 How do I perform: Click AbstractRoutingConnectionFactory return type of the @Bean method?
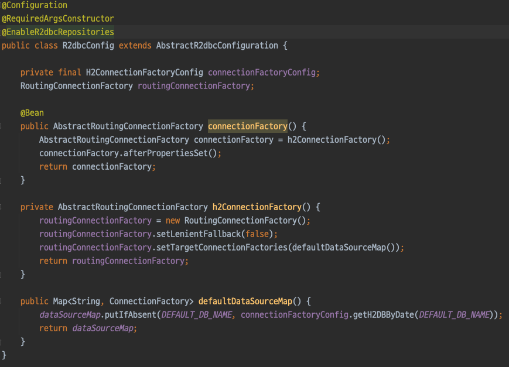click(x=128, y=126)
